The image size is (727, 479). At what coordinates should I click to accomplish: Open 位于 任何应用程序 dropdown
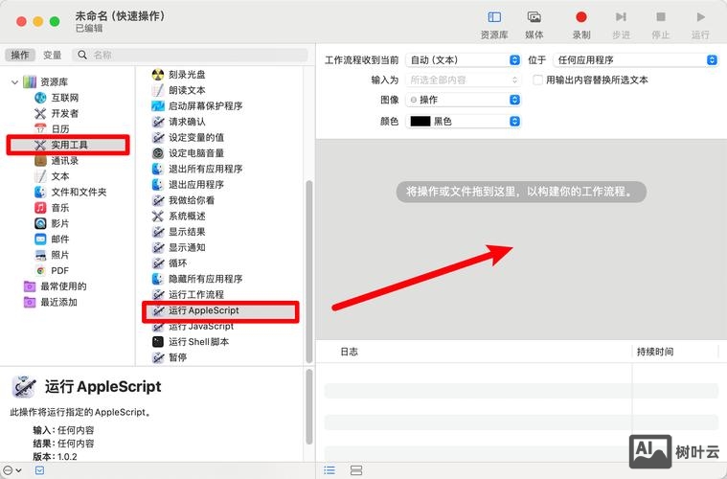click(x=636, y=59)
